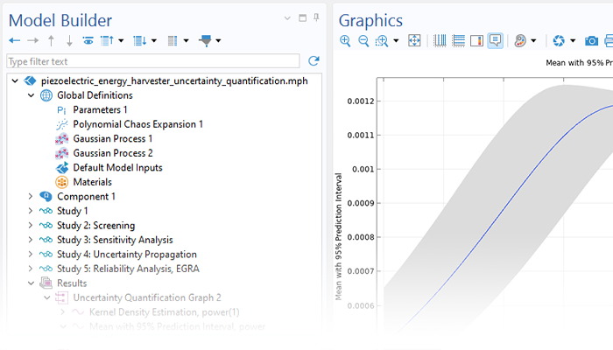
Task: Click the Collapse tree icon in Model Builder toolbar
Action: 107,40
